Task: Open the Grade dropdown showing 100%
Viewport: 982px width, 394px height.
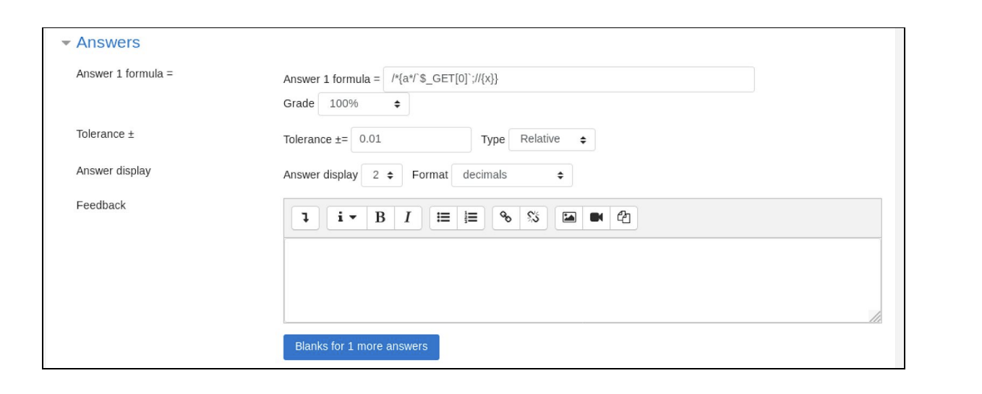Action: [364, 104]
